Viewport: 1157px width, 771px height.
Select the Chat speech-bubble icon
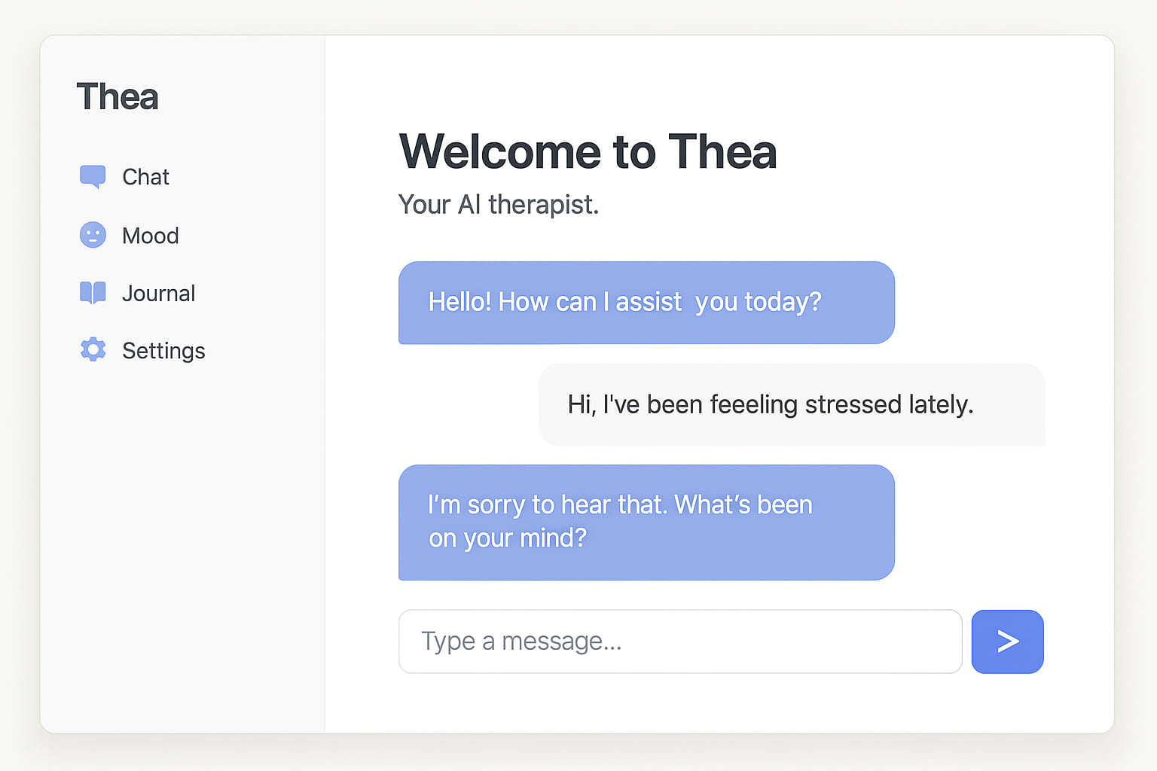(92, 176)
